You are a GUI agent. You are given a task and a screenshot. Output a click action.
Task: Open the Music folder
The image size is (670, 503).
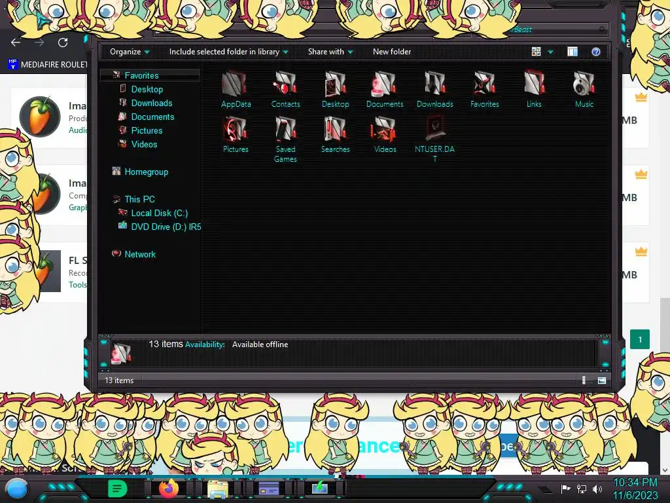tap(584, 89)
